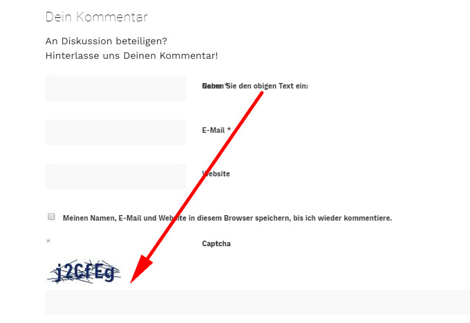The image size is (470, 323).
Task: Click the Website field label
Action: pos(216,174)
